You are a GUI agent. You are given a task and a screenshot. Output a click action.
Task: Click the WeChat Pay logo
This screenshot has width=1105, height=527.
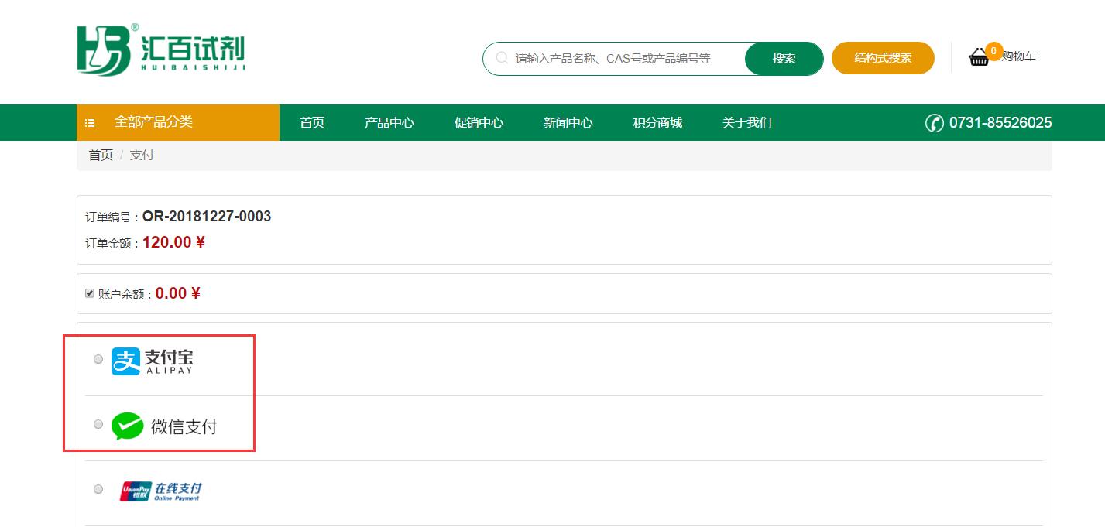tap(164, 426)
